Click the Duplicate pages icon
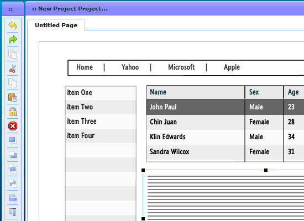The image size is (304, 221). (13, 54)
